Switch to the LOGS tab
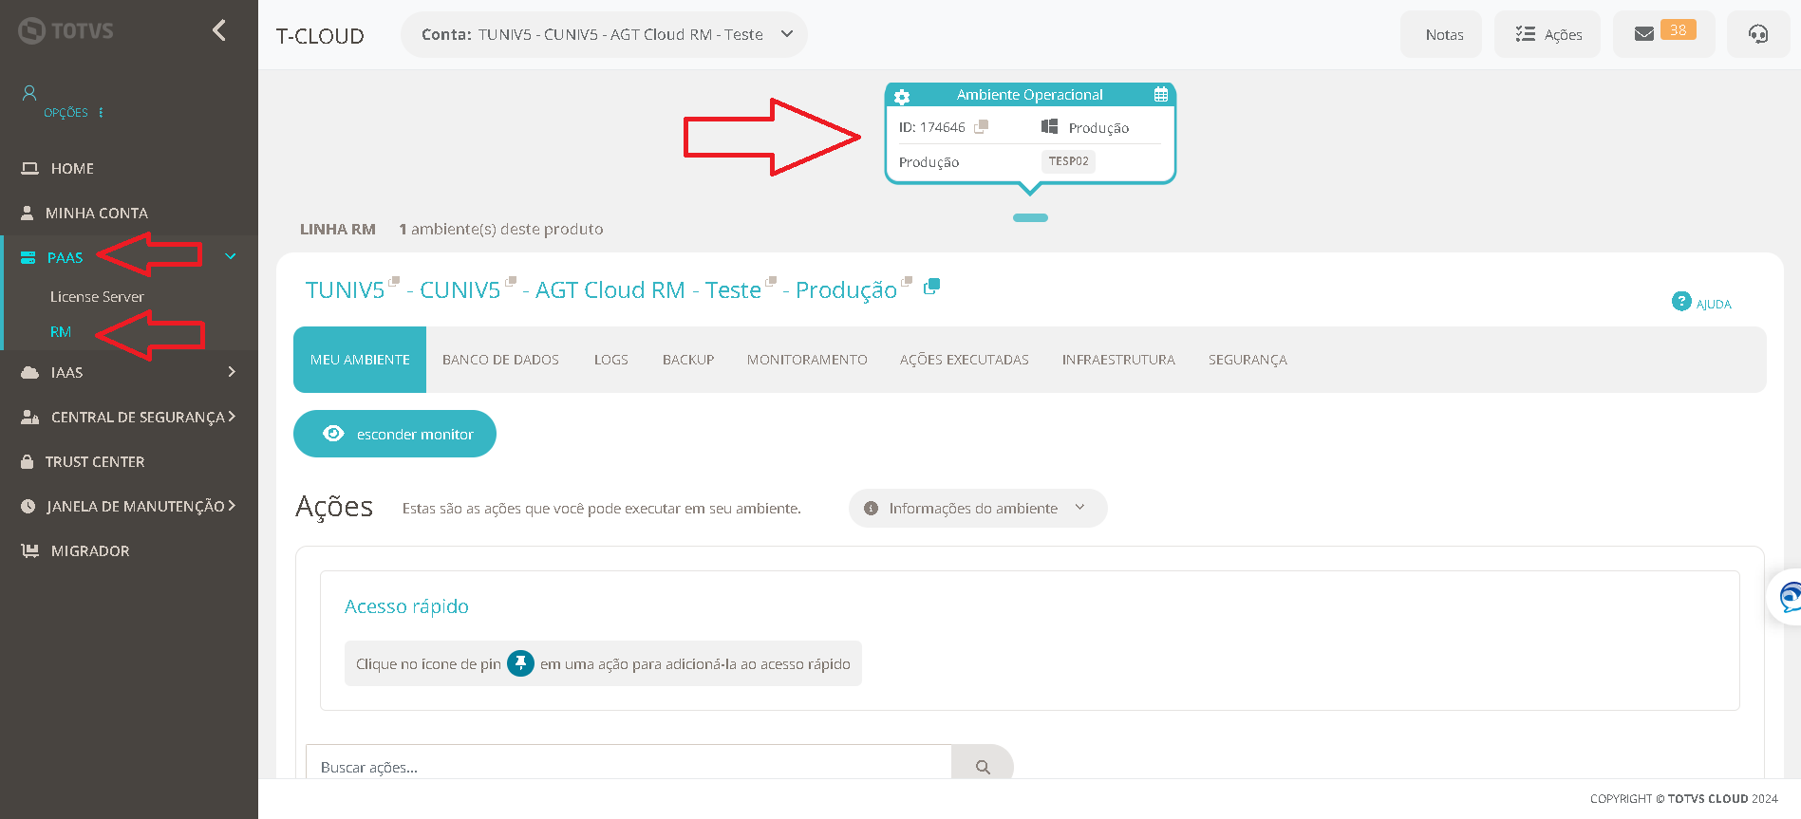The image size is (1801, 819). tap(611, 360)
